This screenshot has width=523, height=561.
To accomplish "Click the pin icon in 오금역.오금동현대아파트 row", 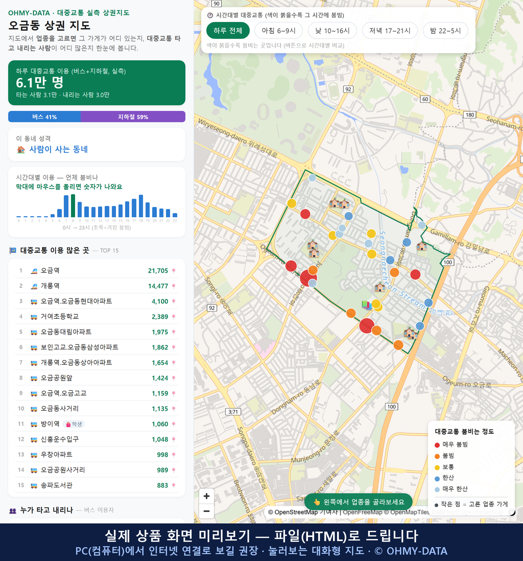I will pos(174,301).
